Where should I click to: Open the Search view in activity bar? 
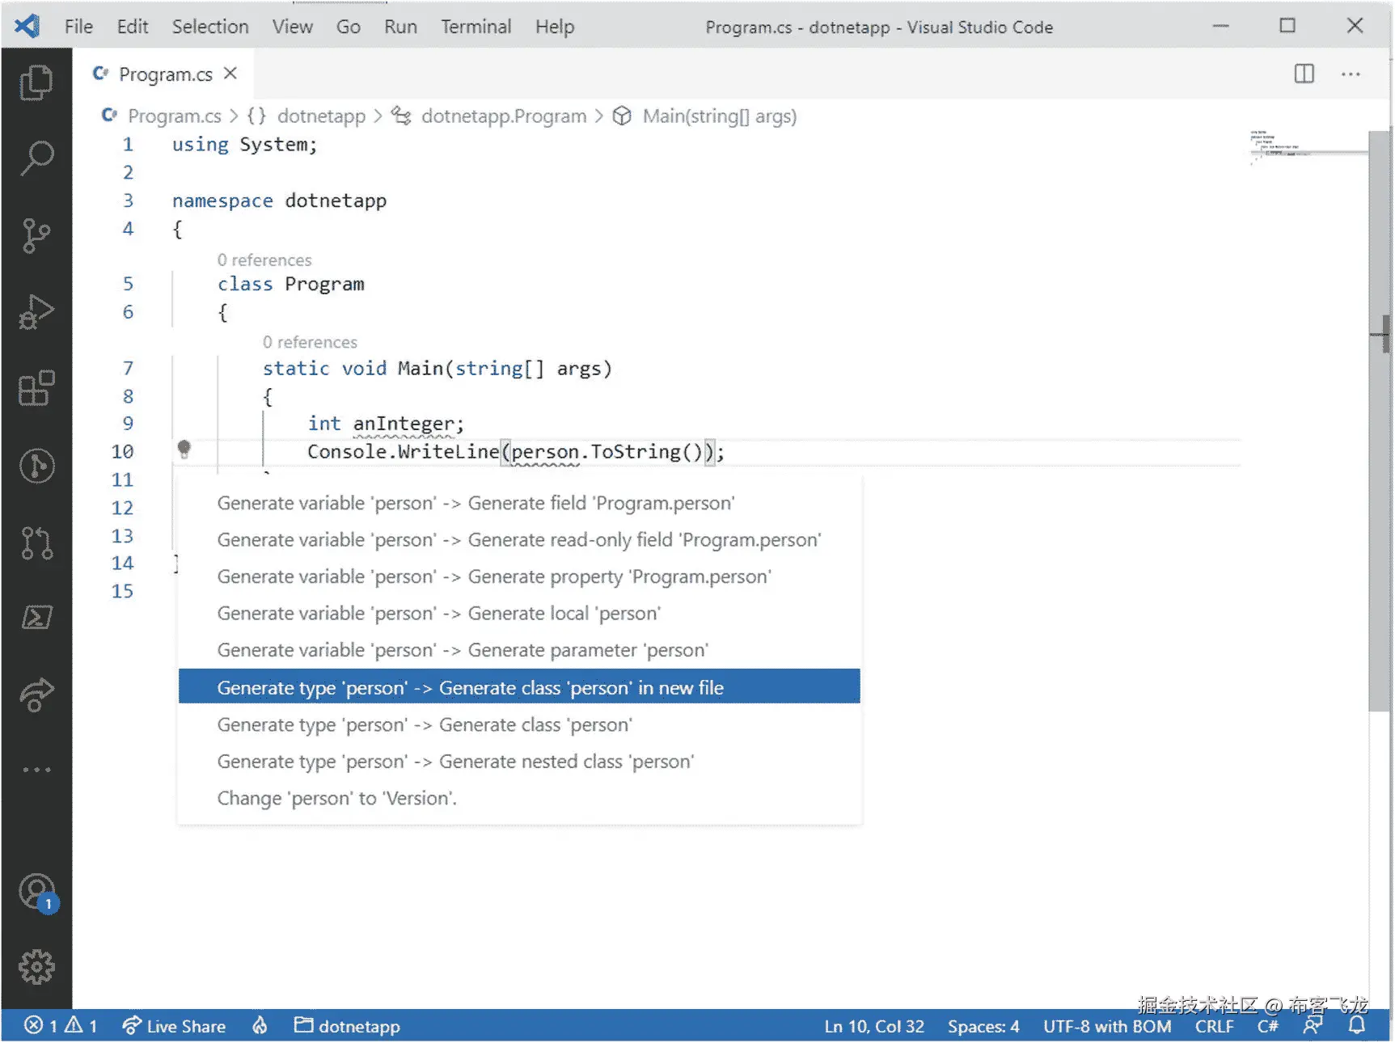(36, 158)
